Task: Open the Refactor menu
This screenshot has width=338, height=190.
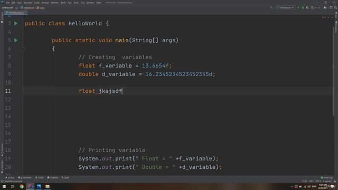Action: point(55,3)
